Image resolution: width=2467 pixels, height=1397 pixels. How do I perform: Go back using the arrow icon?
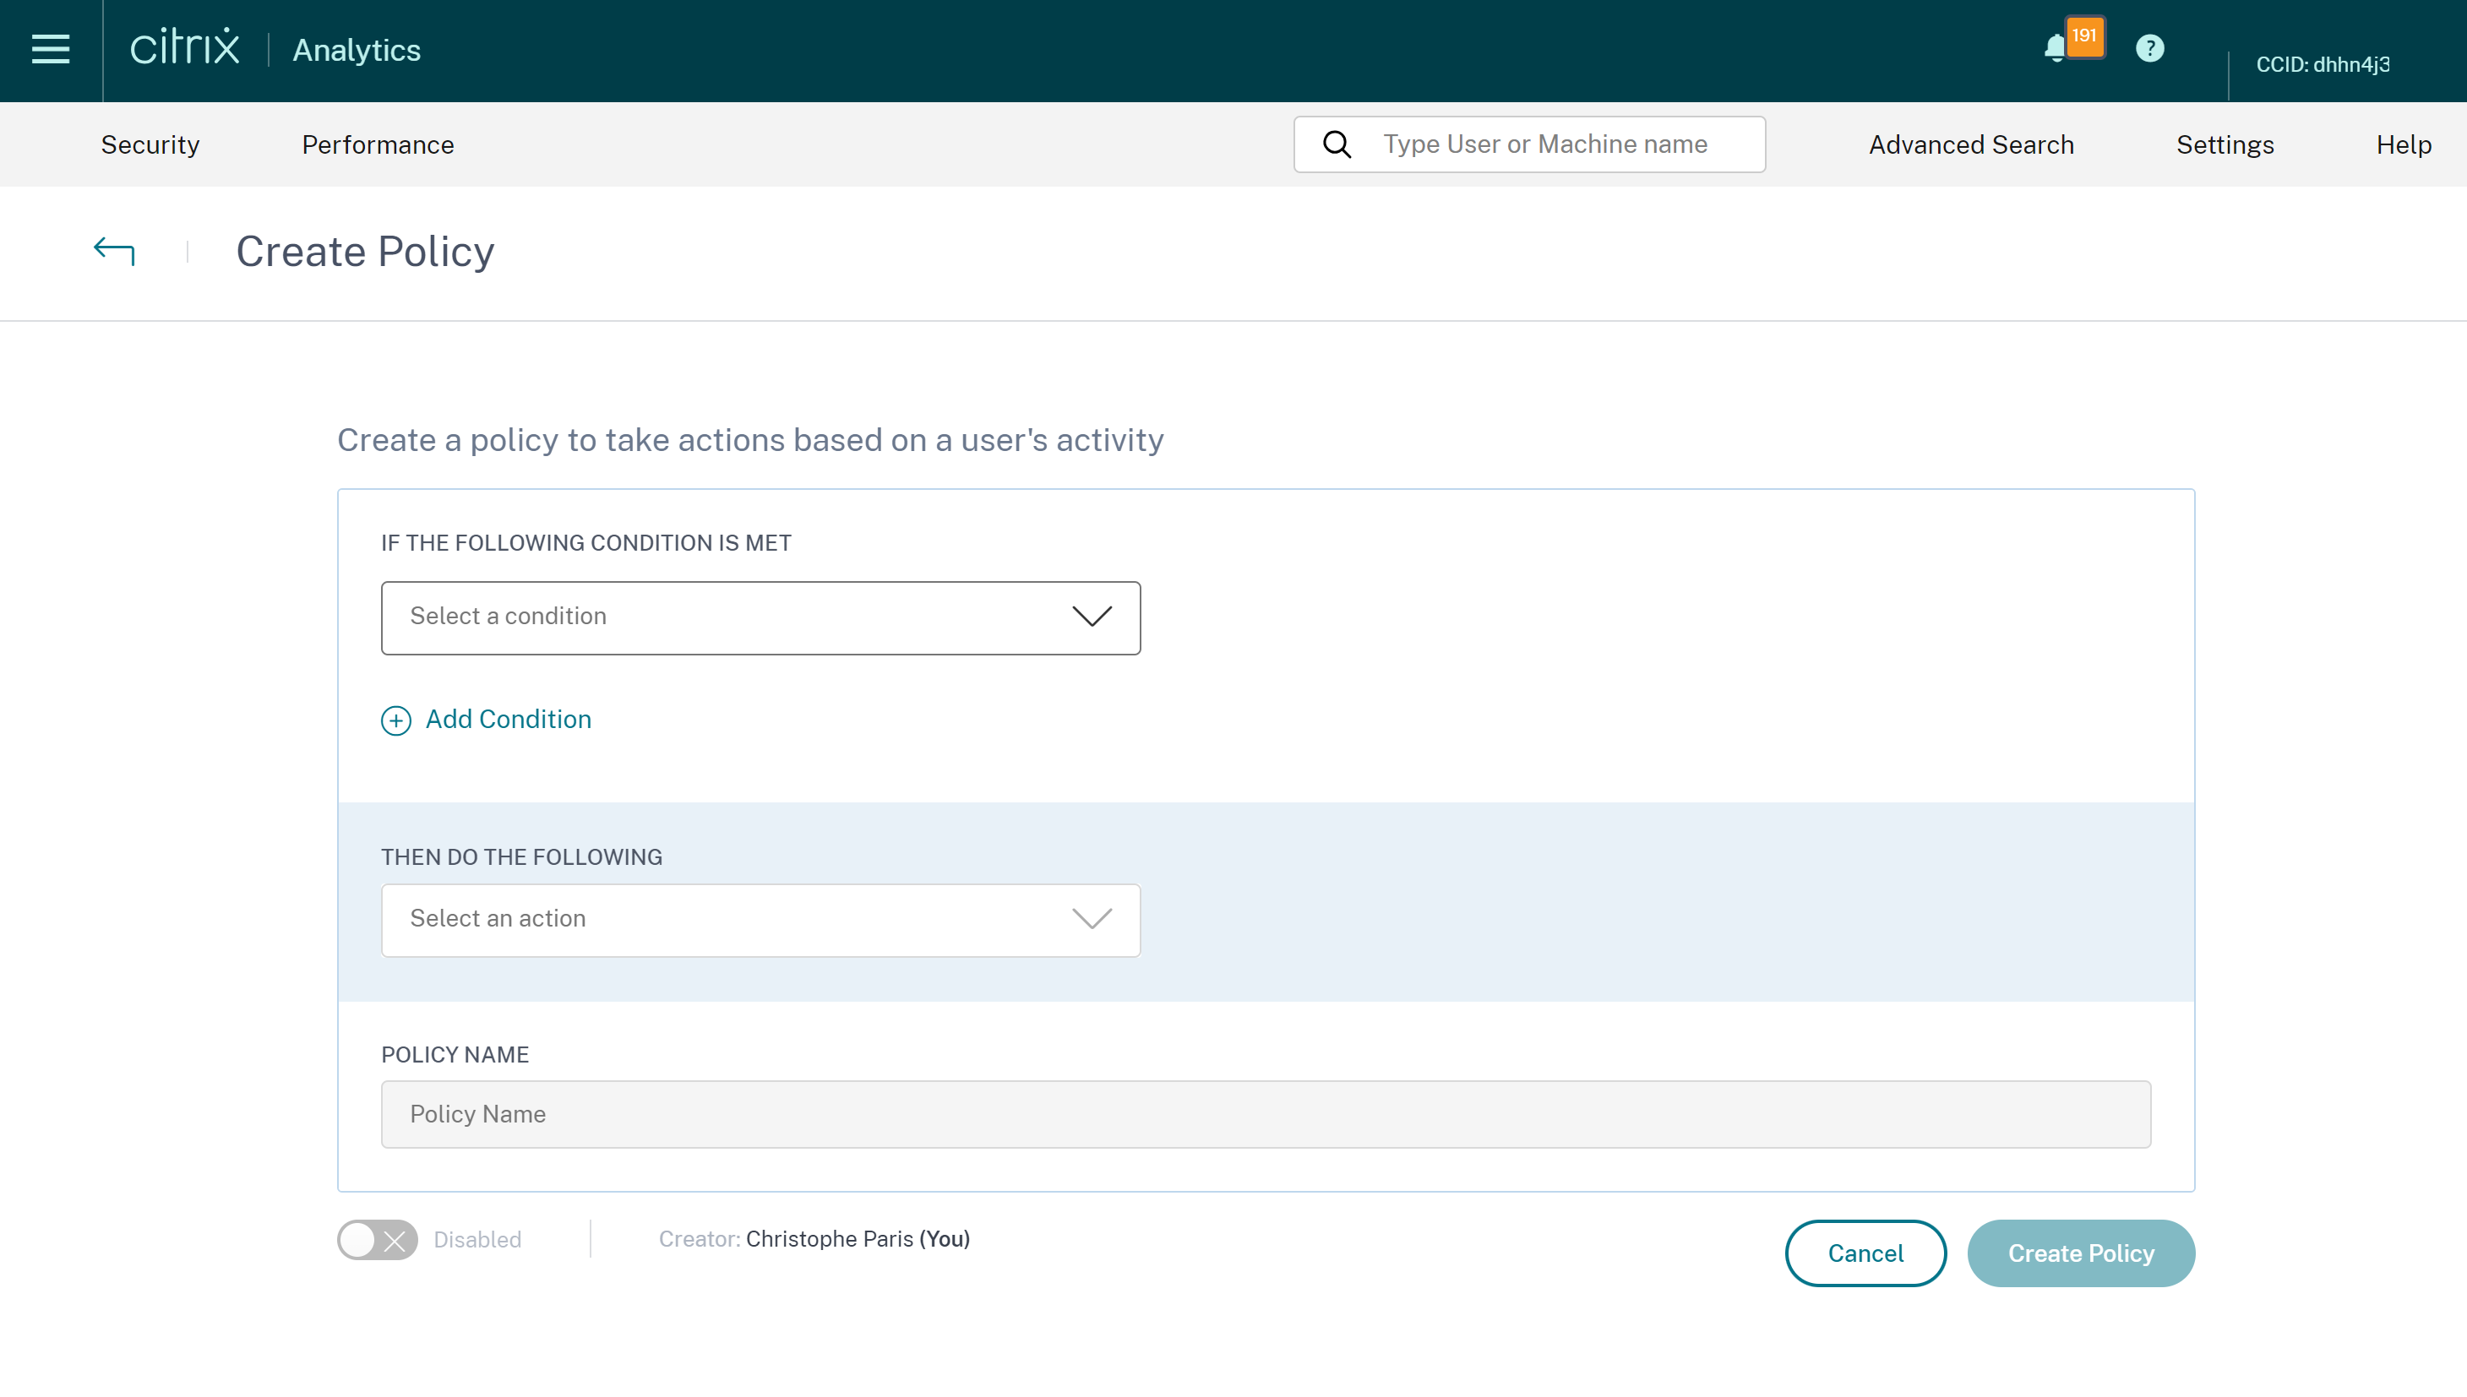(x=114, y=252)
